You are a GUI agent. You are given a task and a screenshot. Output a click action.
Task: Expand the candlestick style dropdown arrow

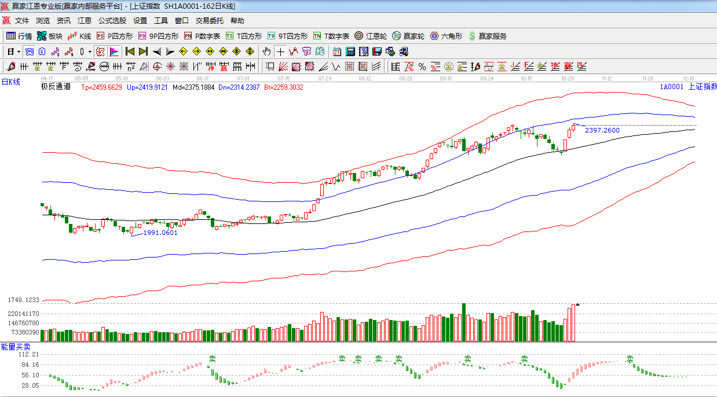coord(90,52)
